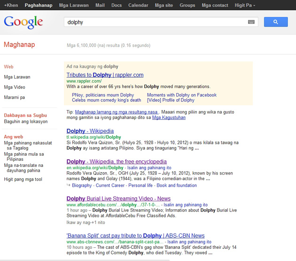
Task: Open [Video] Profile of Dolphy link
Action: pos(171,100)
